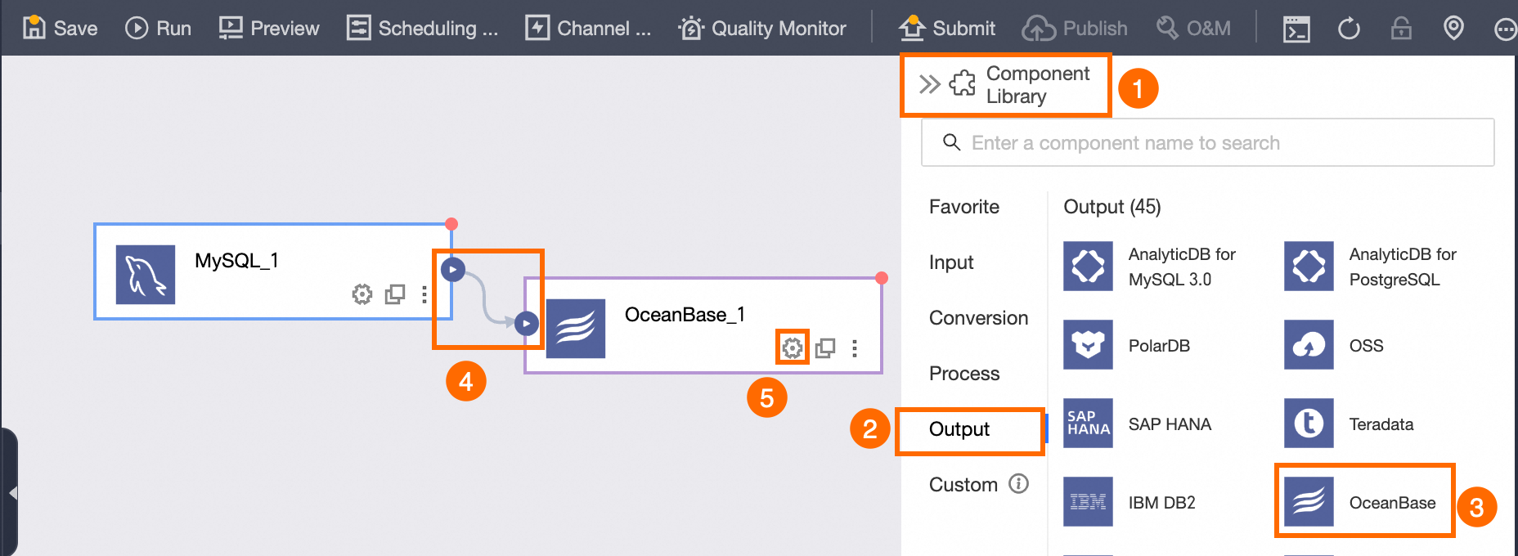
Task: Click the lock icon in the toolbar
Action: coord(1401,29)
